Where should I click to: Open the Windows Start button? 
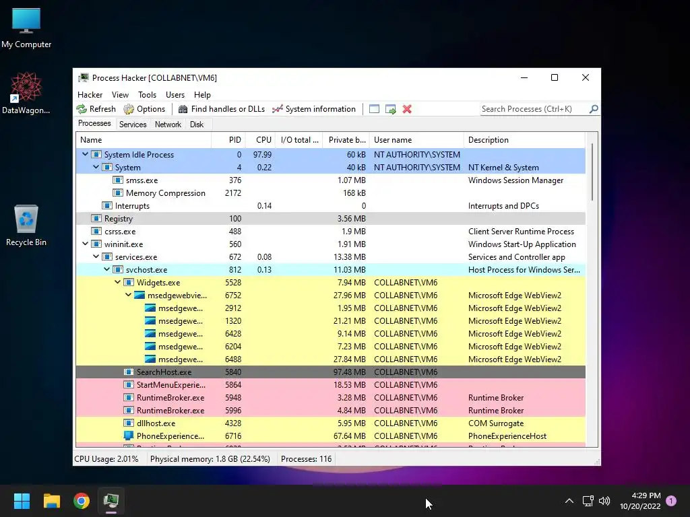pos(22,501)
